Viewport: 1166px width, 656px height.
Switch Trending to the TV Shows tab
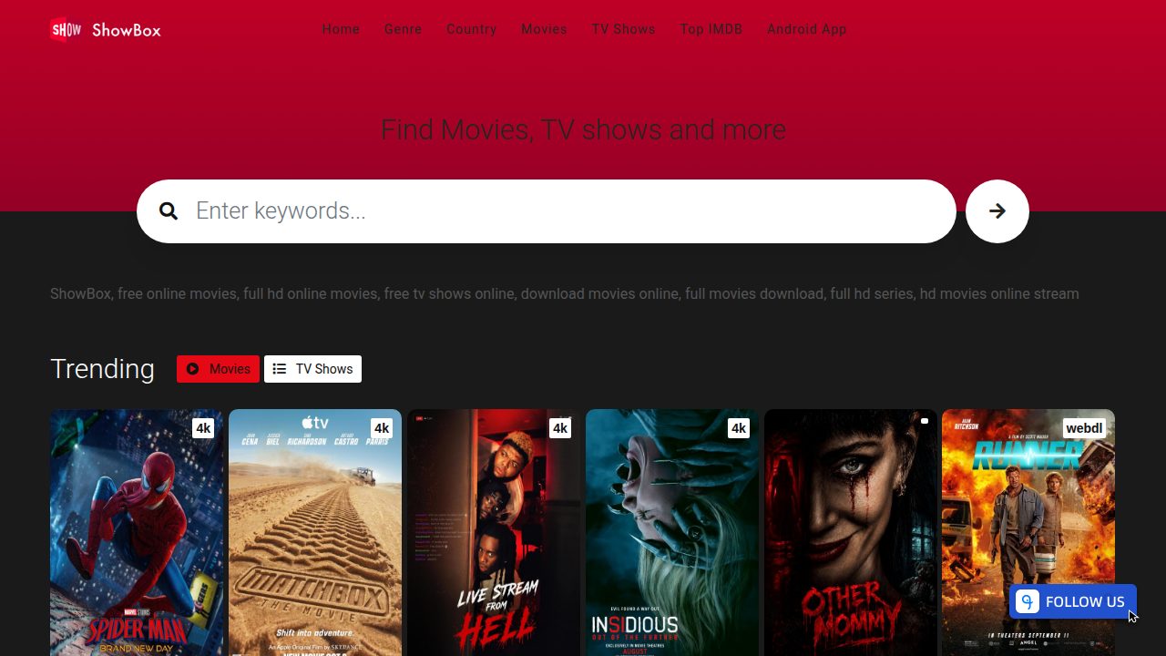(312, 369)
